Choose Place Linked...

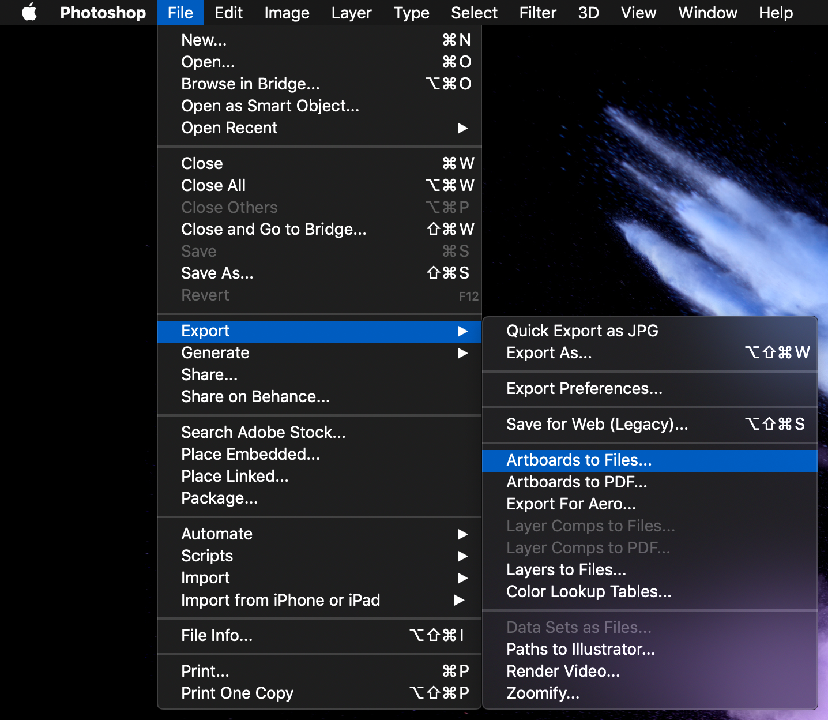coord(319,476)
